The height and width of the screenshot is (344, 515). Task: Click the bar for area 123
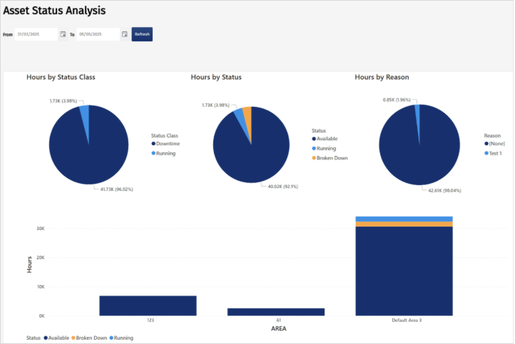(x=148, y=306)
